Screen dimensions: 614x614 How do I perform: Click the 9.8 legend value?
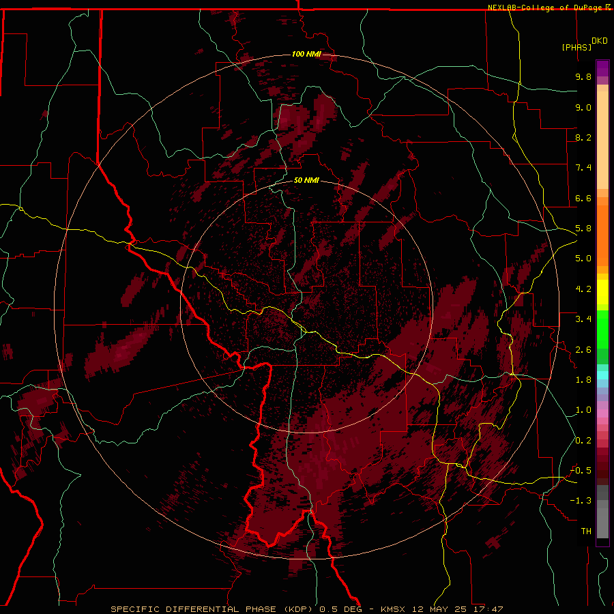(583, 76)
